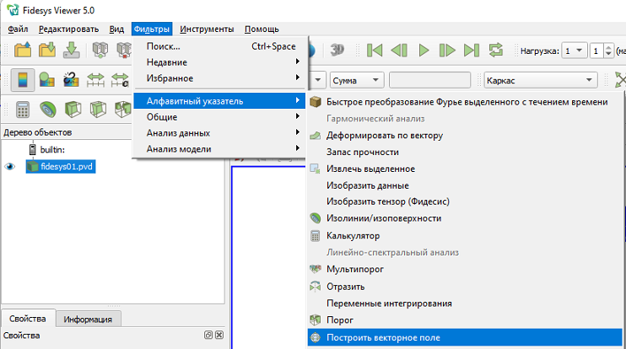Select Алфавитный указатель menu entry
Viewport: 626px width, 349px height.
(x=220, y=101)
